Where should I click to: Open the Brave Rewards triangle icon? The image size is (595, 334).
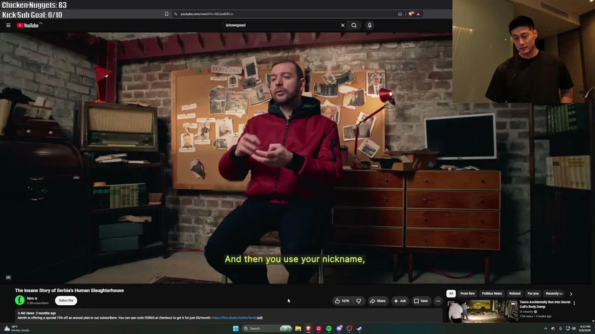[418, 14]
